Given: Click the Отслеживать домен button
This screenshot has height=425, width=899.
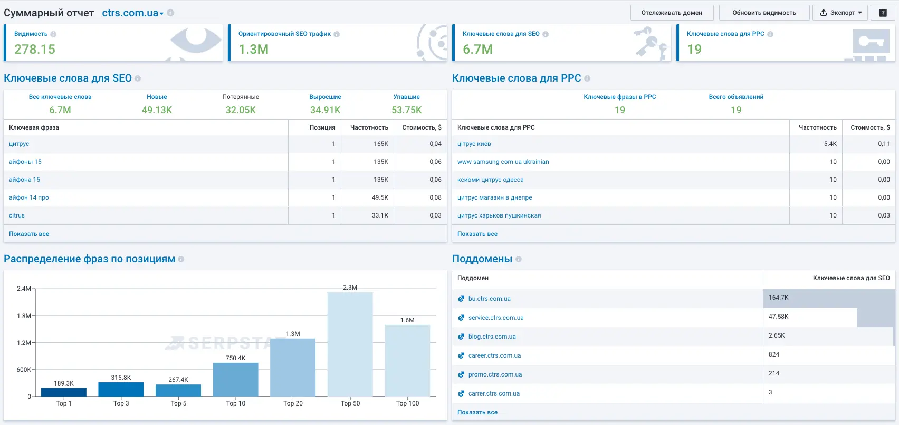Looking at the screenshot, I should tap(672, 13).
